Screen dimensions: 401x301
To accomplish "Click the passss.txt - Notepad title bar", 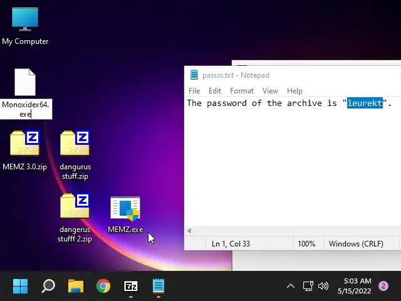I will point(293,75).
